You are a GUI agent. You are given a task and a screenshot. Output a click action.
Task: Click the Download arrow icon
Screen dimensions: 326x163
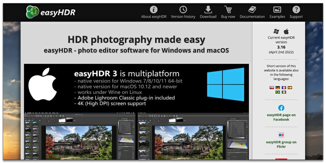pos(208,9)
